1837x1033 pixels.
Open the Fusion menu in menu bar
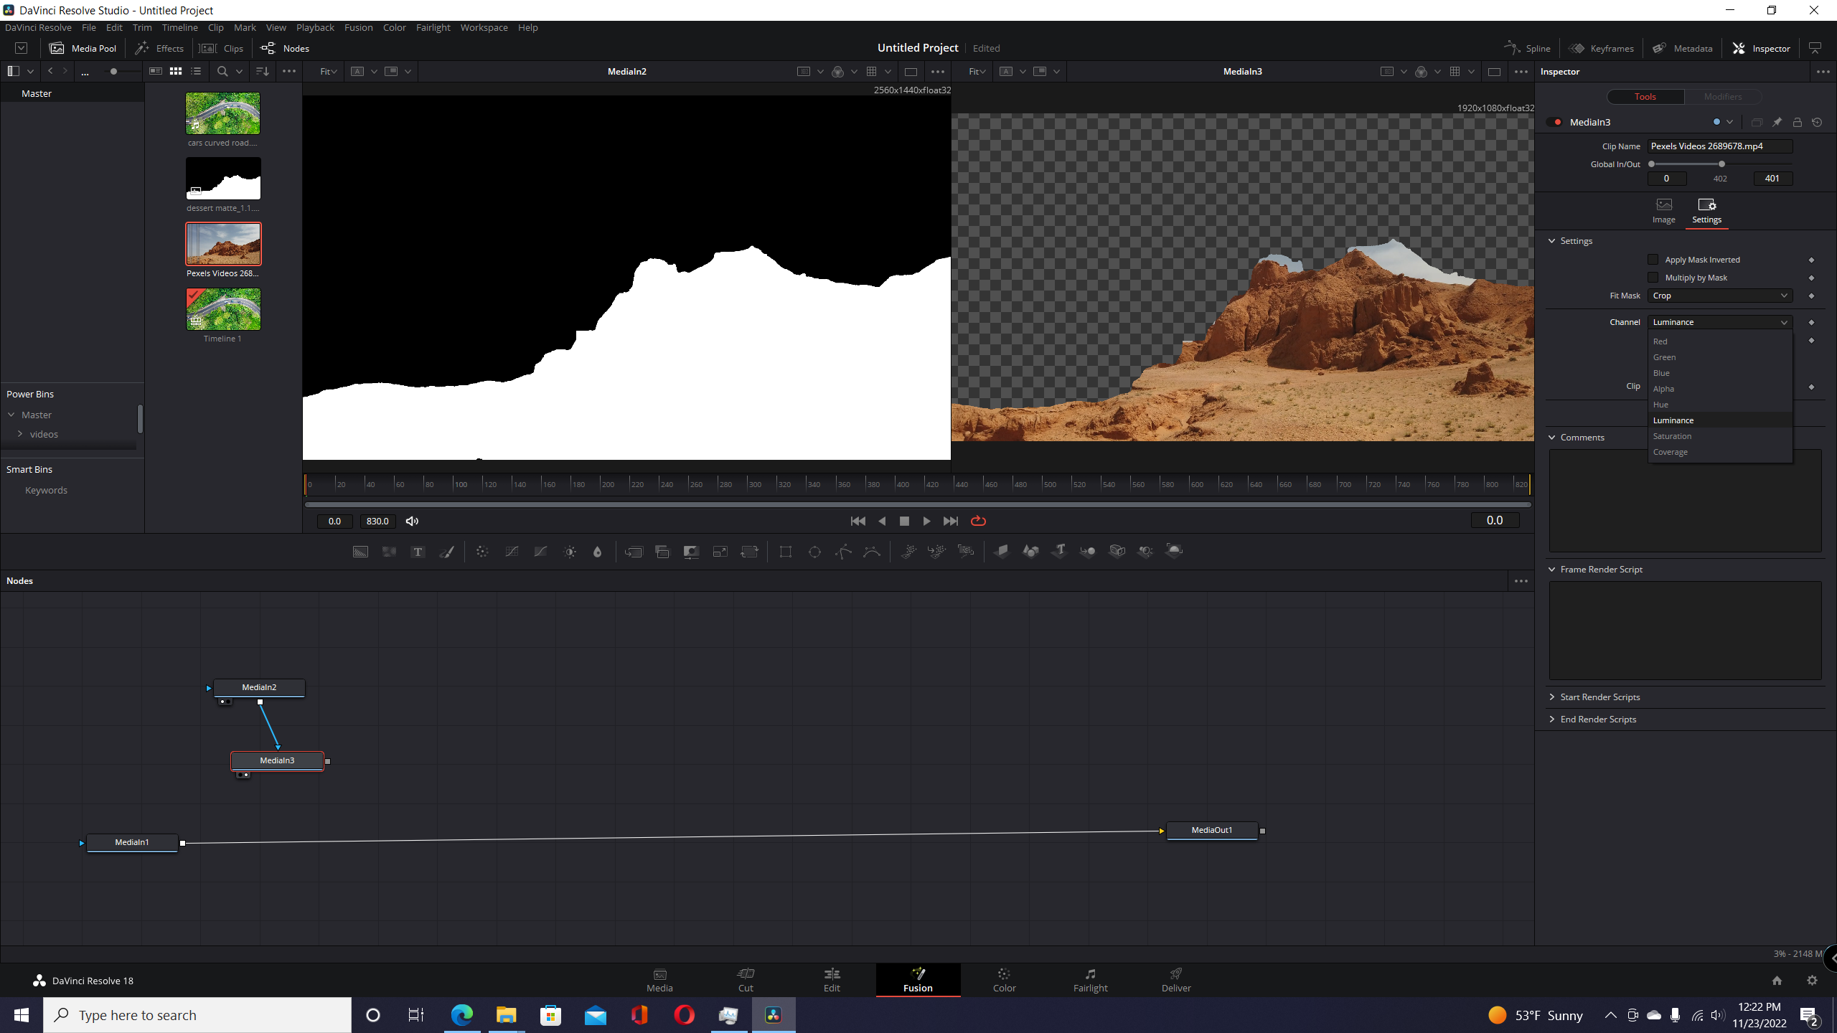coord(358,27)
